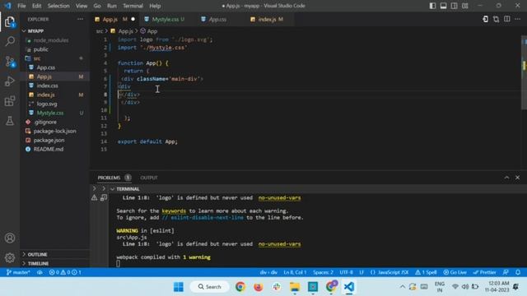Switch to the Mystyle.css editor tab
Image resolution: width=527 pixels, height=296 pixels.
[x=165, y=20]
